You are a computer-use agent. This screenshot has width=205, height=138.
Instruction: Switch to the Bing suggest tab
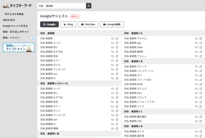(68, 24)
